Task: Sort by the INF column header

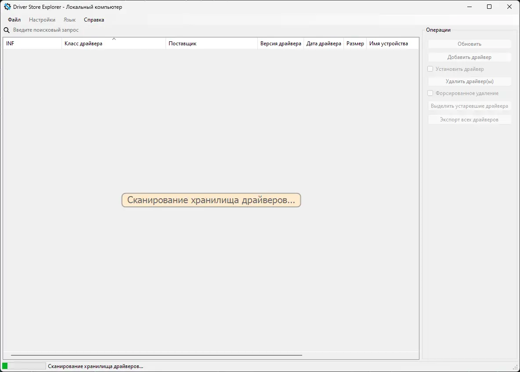Action: point(31,43)
